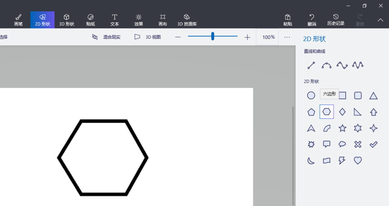Select the 2D 形状 tab
The image size is (389, 206).
pyautogui.click(x=43, y=20)
